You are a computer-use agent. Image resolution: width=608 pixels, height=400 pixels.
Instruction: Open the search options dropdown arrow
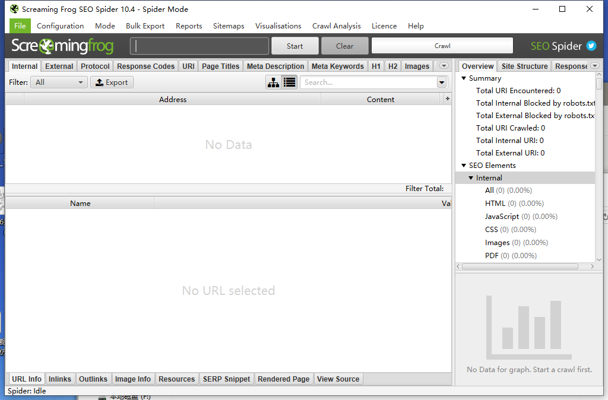click(x=442, y=82)
